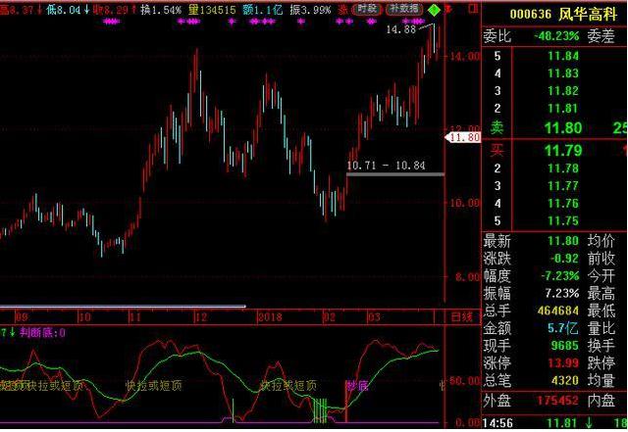Click the 12 month marker on the time axis

(200, 317)
